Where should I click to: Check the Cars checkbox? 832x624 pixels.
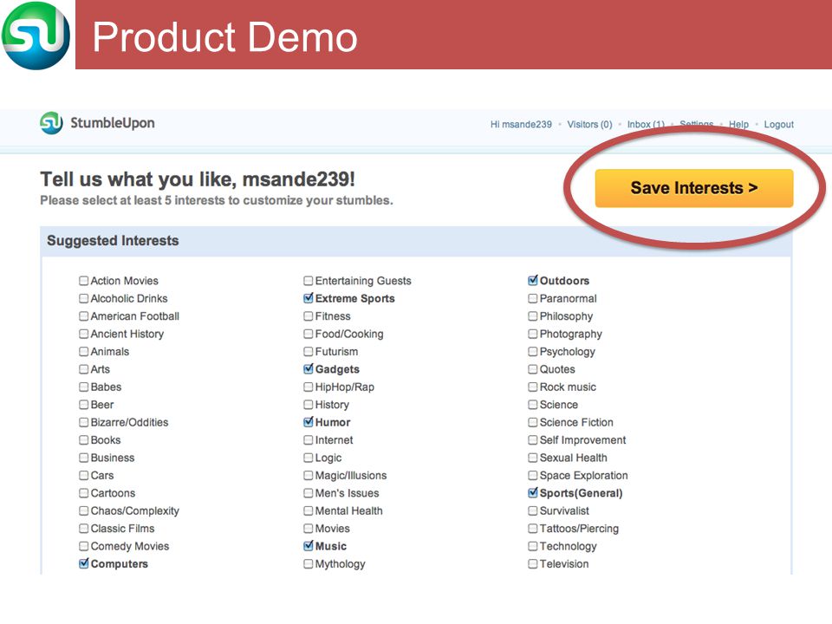[x=84, y=476]
